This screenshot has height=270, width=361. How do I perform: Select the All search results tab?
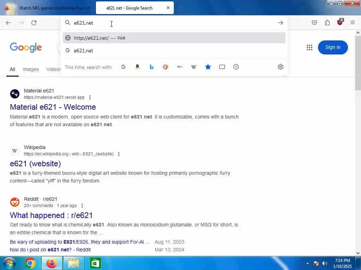click(12, 69)
